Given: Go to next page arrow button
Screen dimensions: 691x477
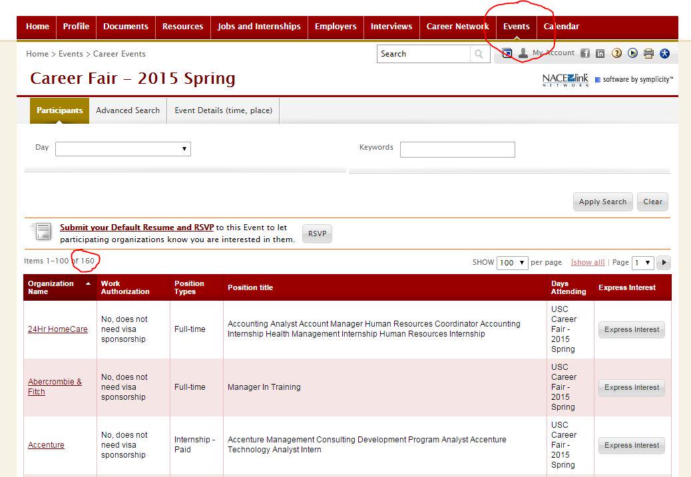Looking at the screenshot, I should [x=664, y=263].
